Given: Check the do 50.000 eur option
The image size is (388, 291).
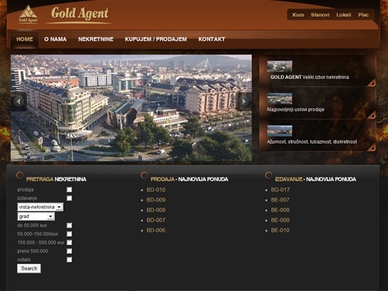Looking at the screenshot, I should pyautogui.click(x=69, y=226).
